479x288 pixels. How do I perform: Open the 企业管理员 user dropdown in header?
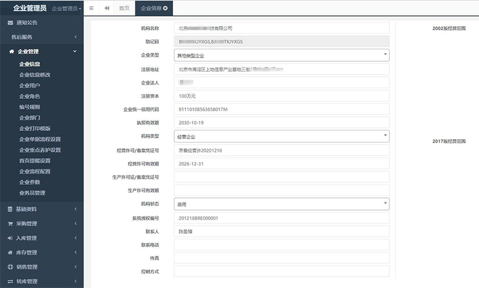tap(66, 9)
